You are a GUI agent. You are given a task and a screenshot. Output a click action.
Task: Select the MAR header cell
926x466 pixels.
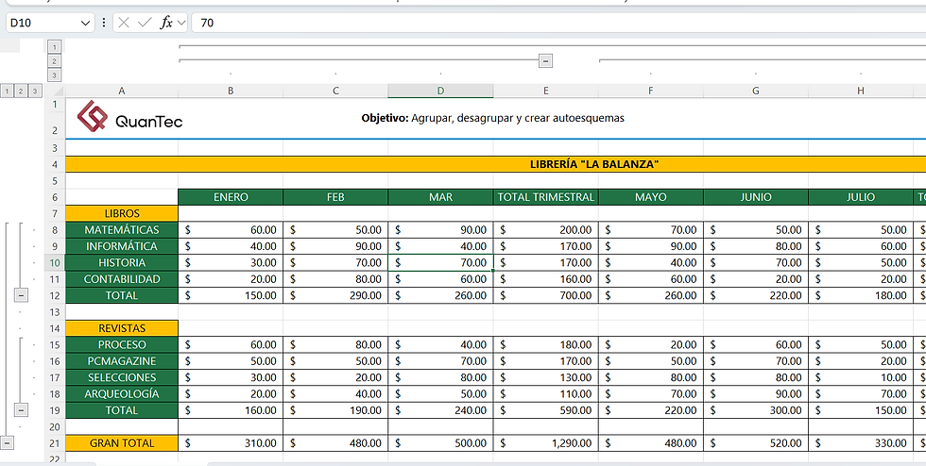[x=440, y=197]
